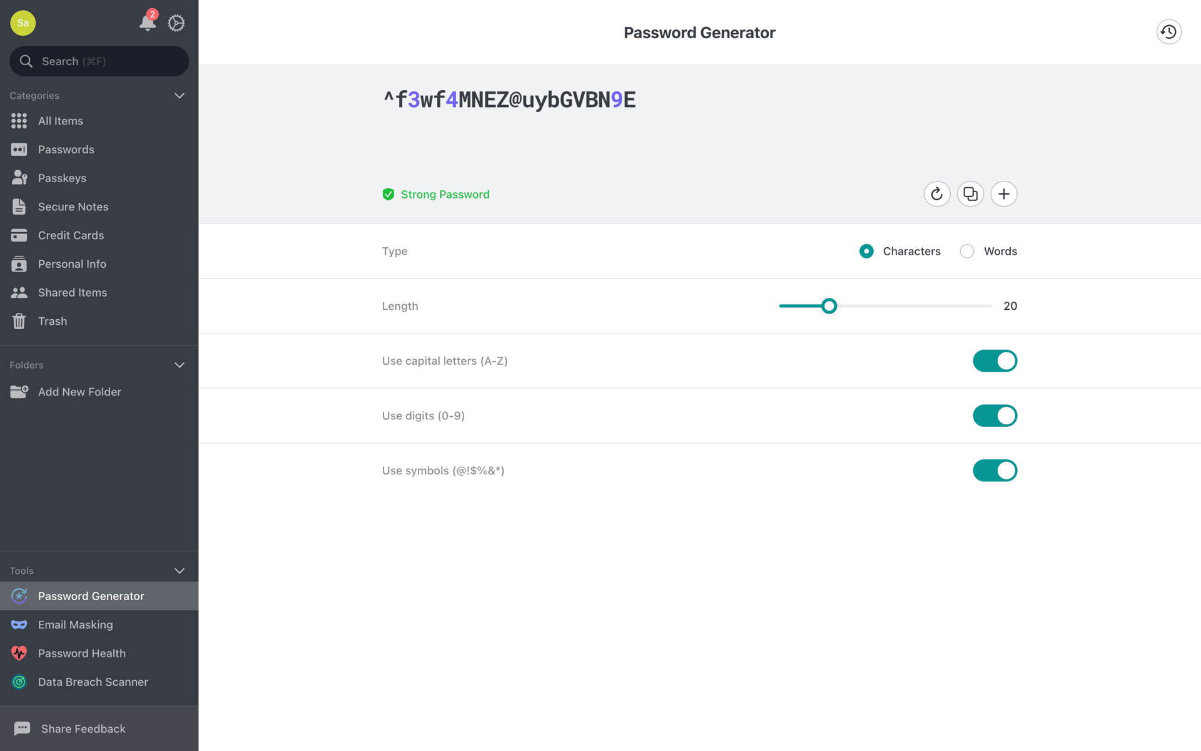This screenshot has width=1201, height=751.
Task: Click the Password Generator title
Action: pyautogui.click(x=699, y=33)
